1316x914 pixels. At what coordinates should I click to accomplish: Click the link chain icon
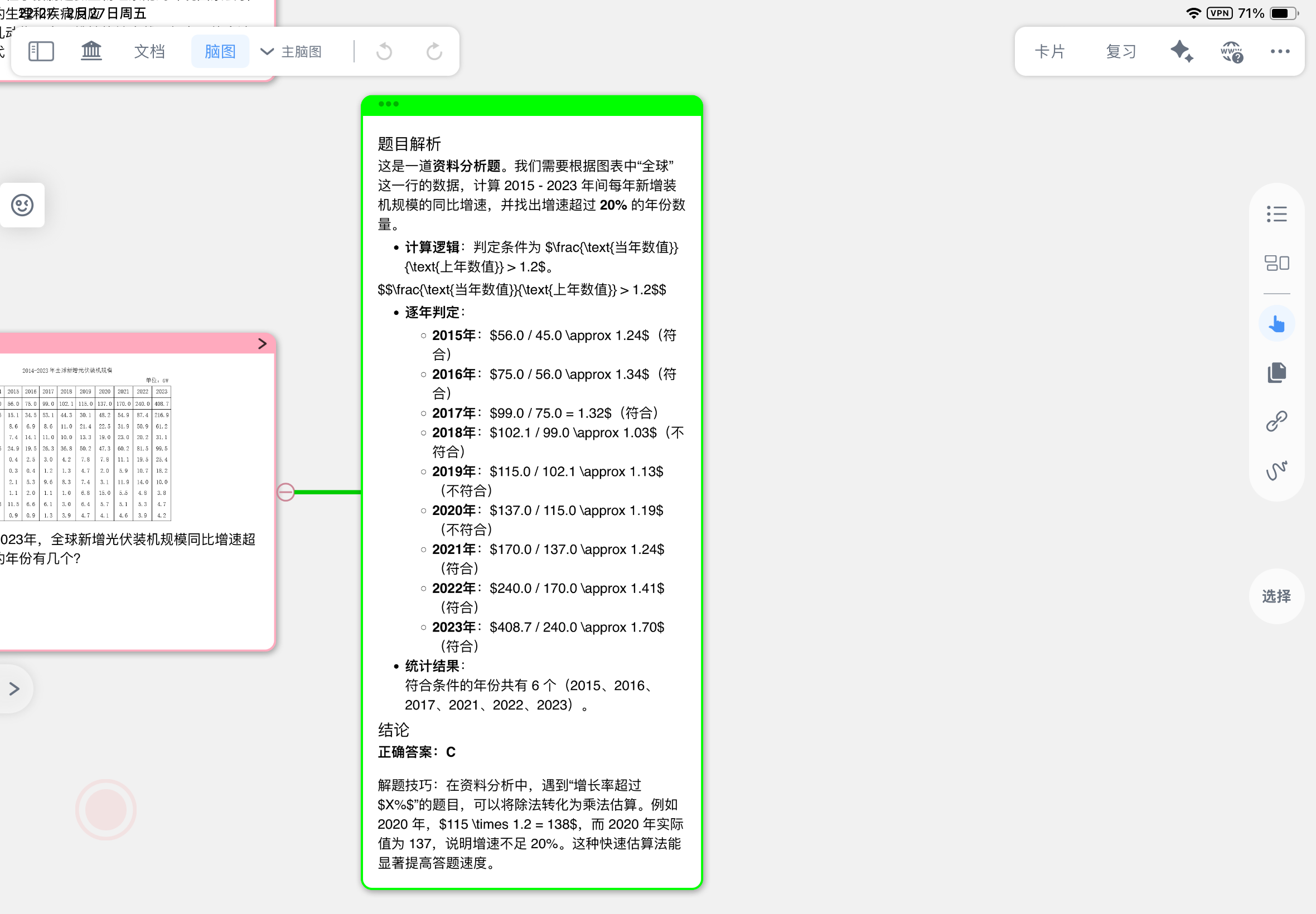click(1276, 421)
